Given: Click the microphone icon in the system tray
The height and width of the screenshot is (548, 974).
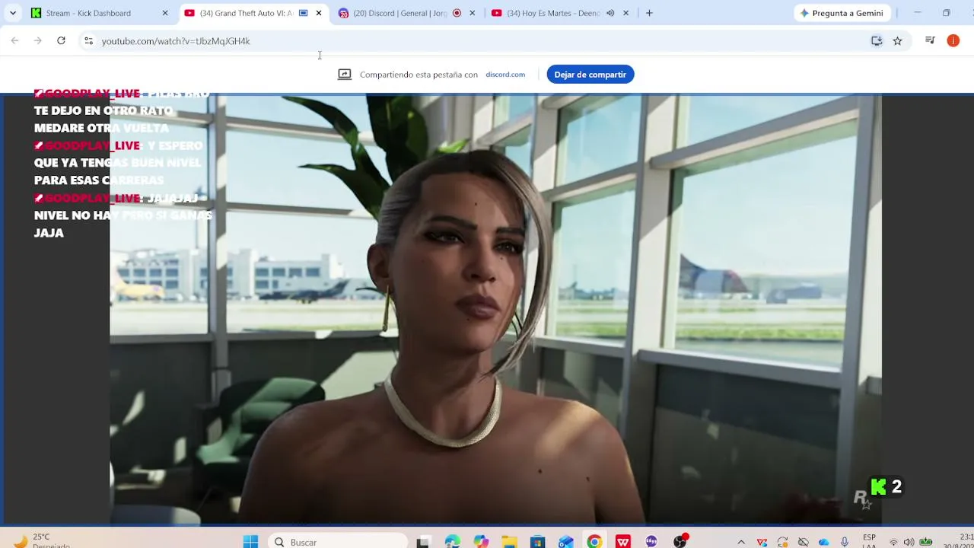Looking at the screenshot, I should 845,542.
